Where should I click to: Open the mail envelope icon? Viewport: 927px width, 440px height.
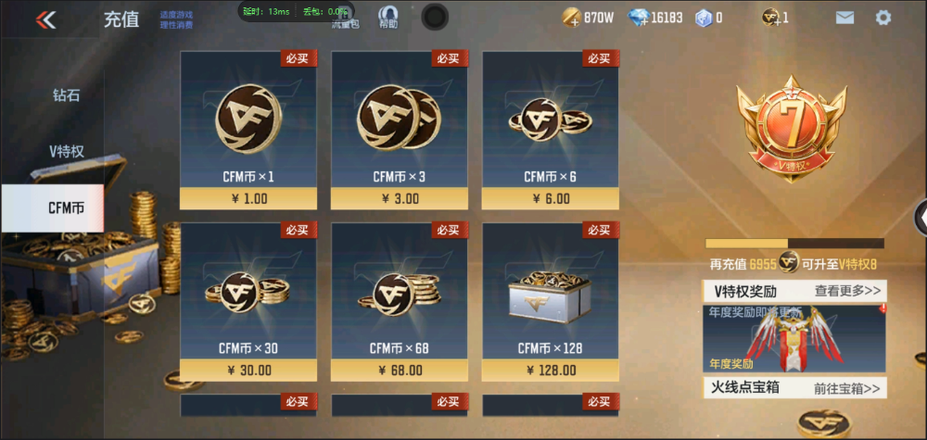point(844,18)
